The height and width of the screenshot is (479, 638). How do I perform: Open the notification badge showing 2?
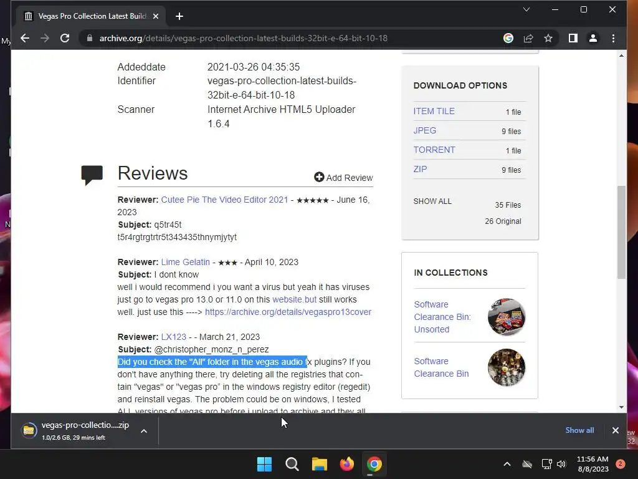click(x=620, y=464)
